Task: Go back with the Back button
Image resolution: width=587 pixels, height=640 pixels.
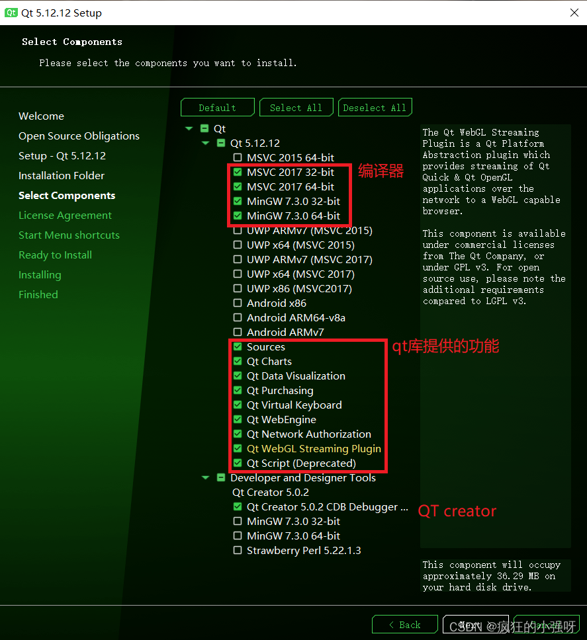Action: tap(405, 625)
